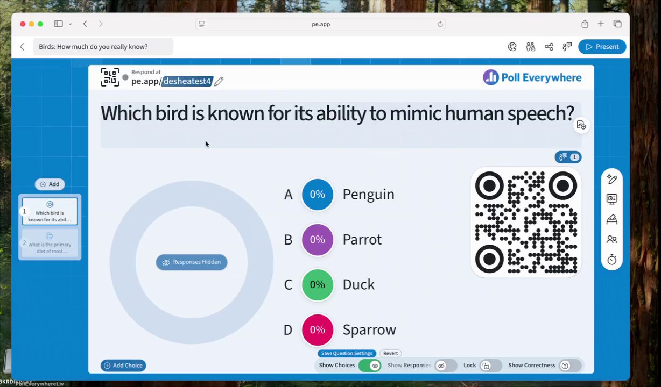Click the purple color circle for Parrot

click(x=318, y=240)
